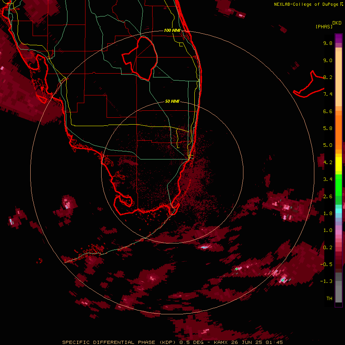Click the red Bahamas island outline at right
Viewport: 345px width, 345px height.
tap(309, 84)
